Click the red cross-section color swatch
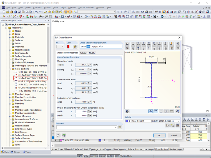211x158 pixels. coord(68,47)
